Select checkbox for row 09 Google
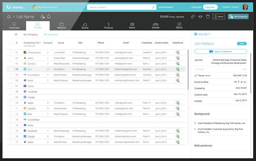256x161 pixels. pyautogui.click(x=11, y=97)
